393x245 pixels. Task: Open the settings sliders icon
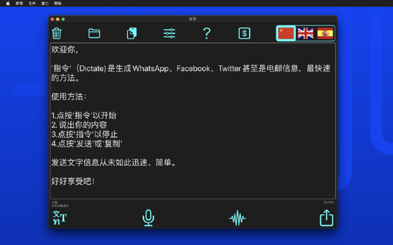[x=170, y=33]
